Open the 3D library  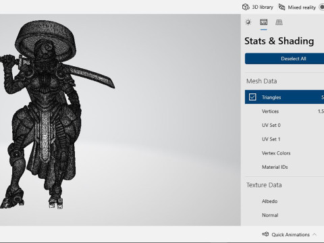click(x=258, y=7)
